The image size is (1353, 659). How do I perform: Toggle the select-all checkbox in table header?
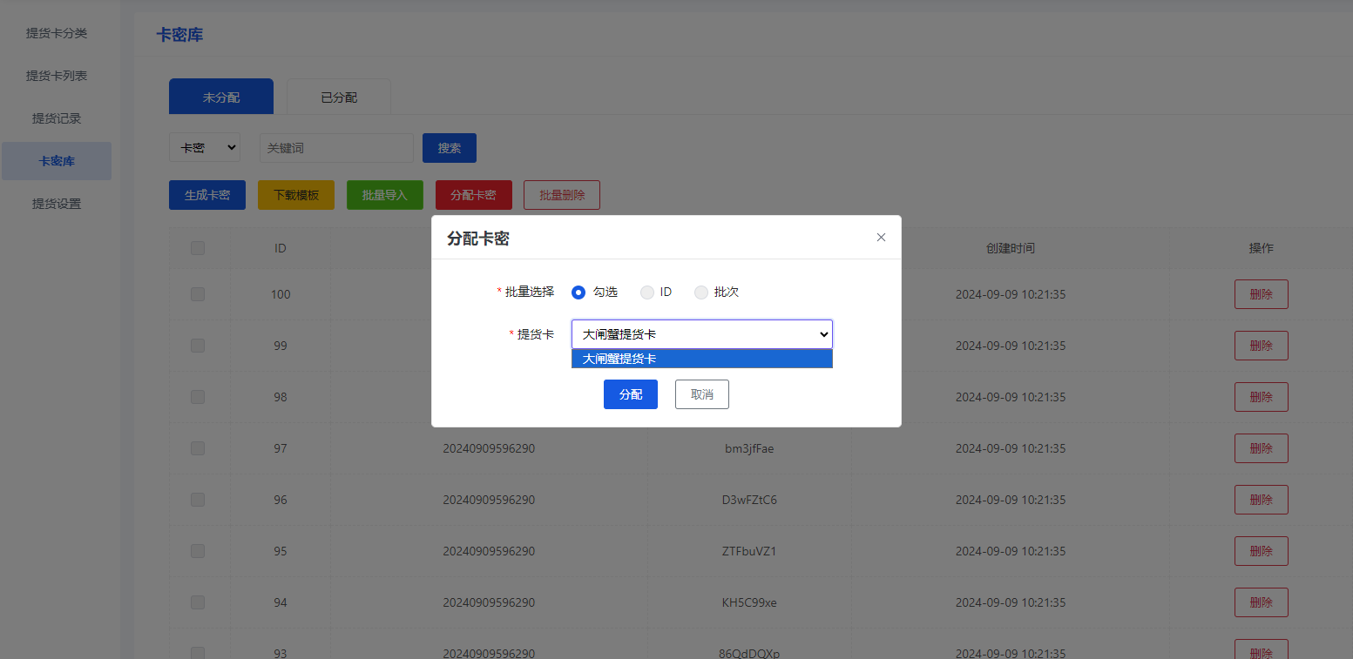click(x=198, y=247)
